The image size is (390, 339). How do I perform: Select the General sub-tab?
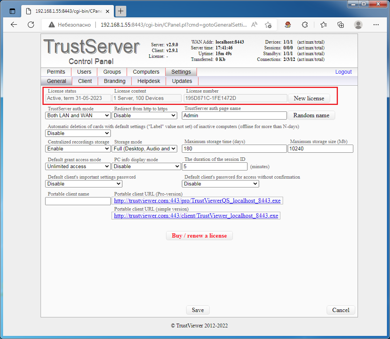coord(56,81)
